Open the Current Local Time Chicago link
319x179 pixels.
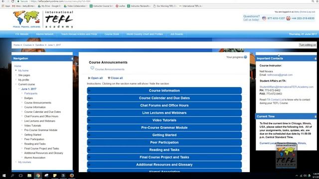pos(283,143)
